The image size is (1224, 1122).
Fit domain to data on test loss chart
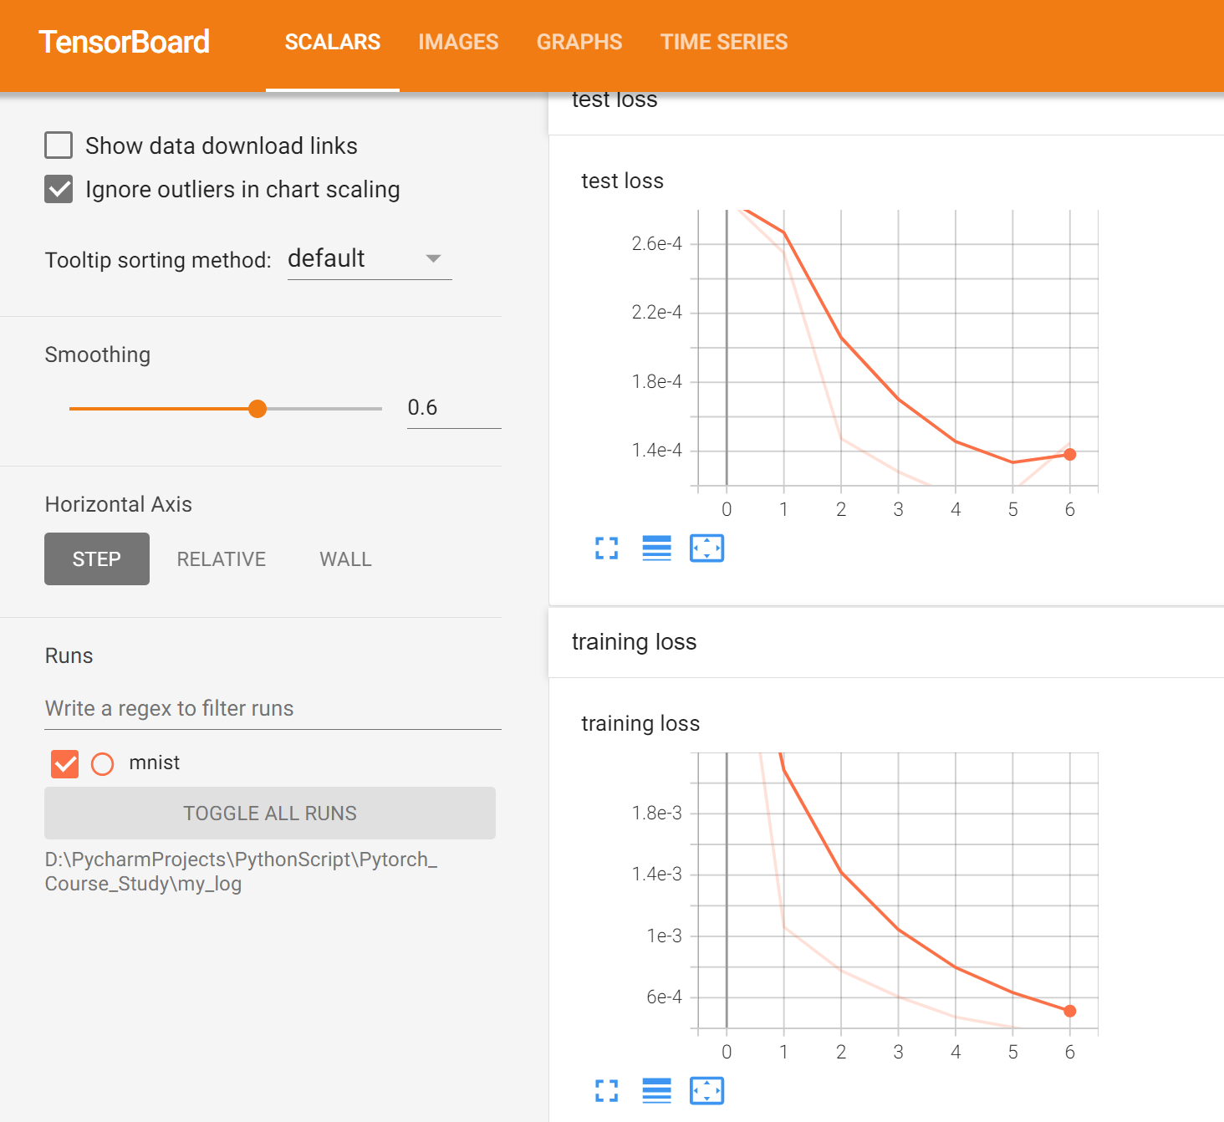click(x=707, y=548)
